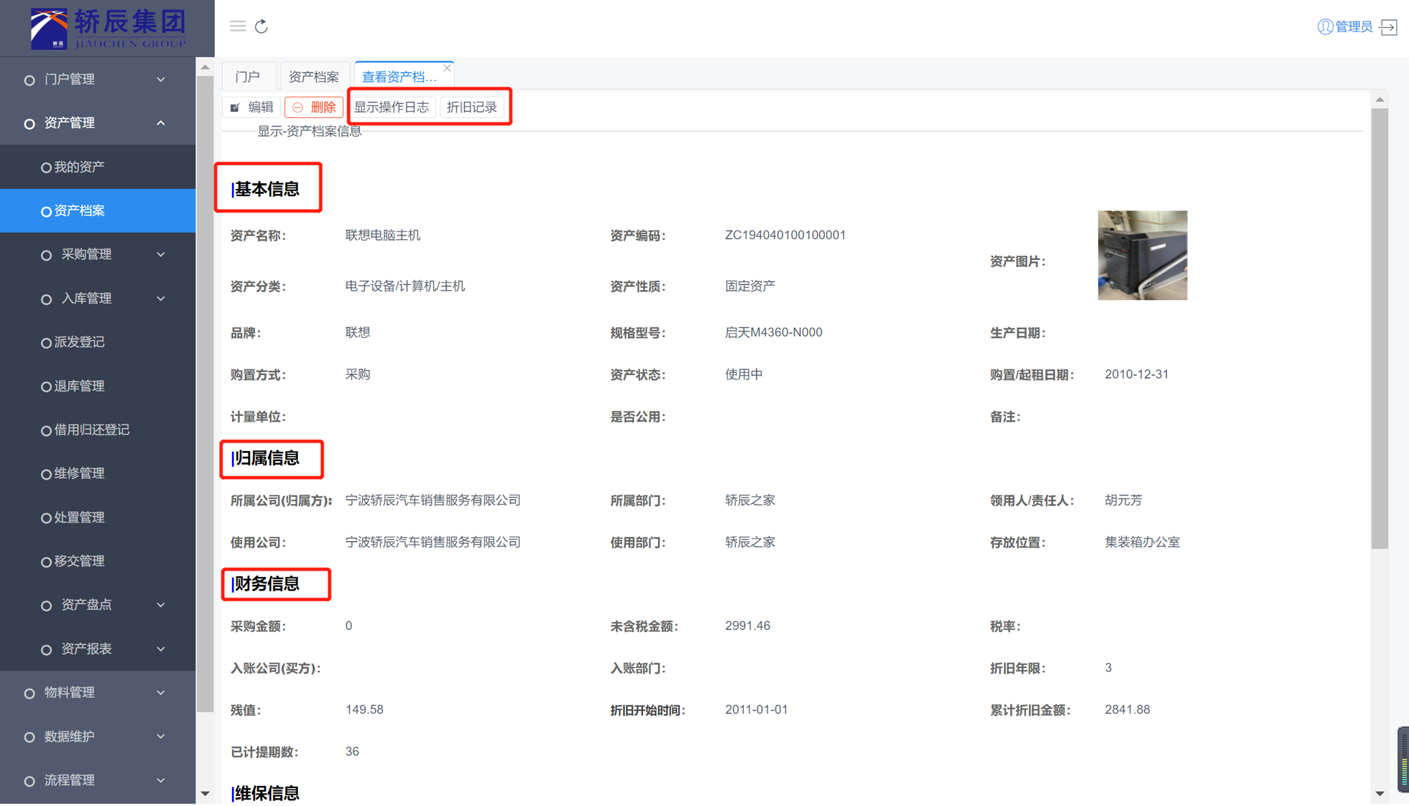Switch to the 资产档案 tab
Image resolution: width=1409 pixels, height=806 pixels.
313,77
